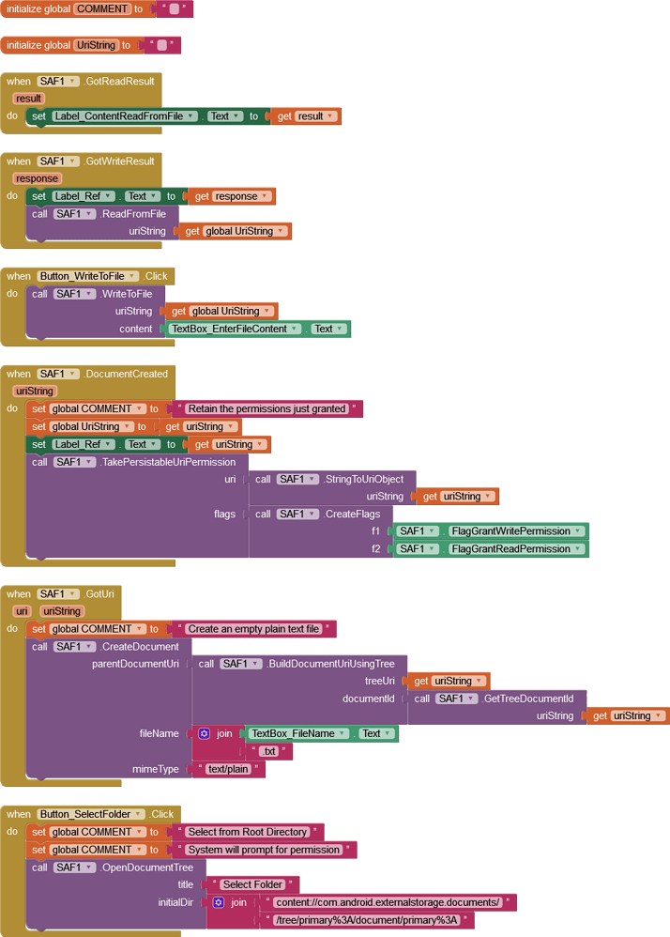Edit the "Select from Root Directory" string
The image size is (670, 937).
tap(247, 833)
